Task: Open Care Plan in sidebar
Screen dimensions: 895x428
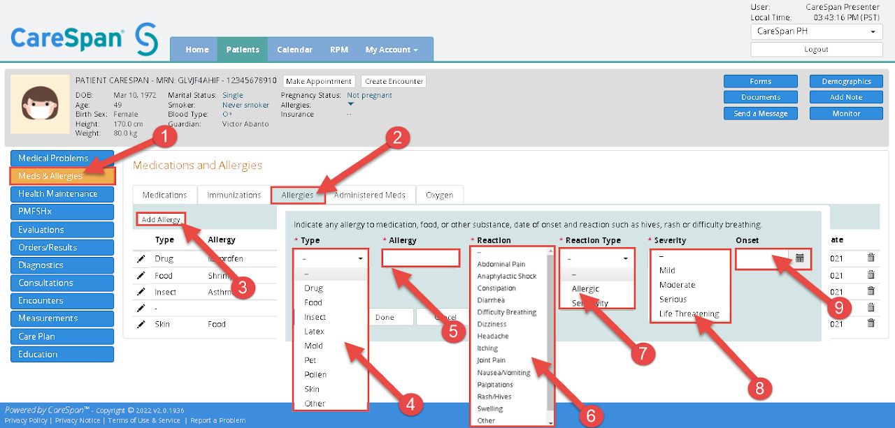Action: click(x=62, y=336)
